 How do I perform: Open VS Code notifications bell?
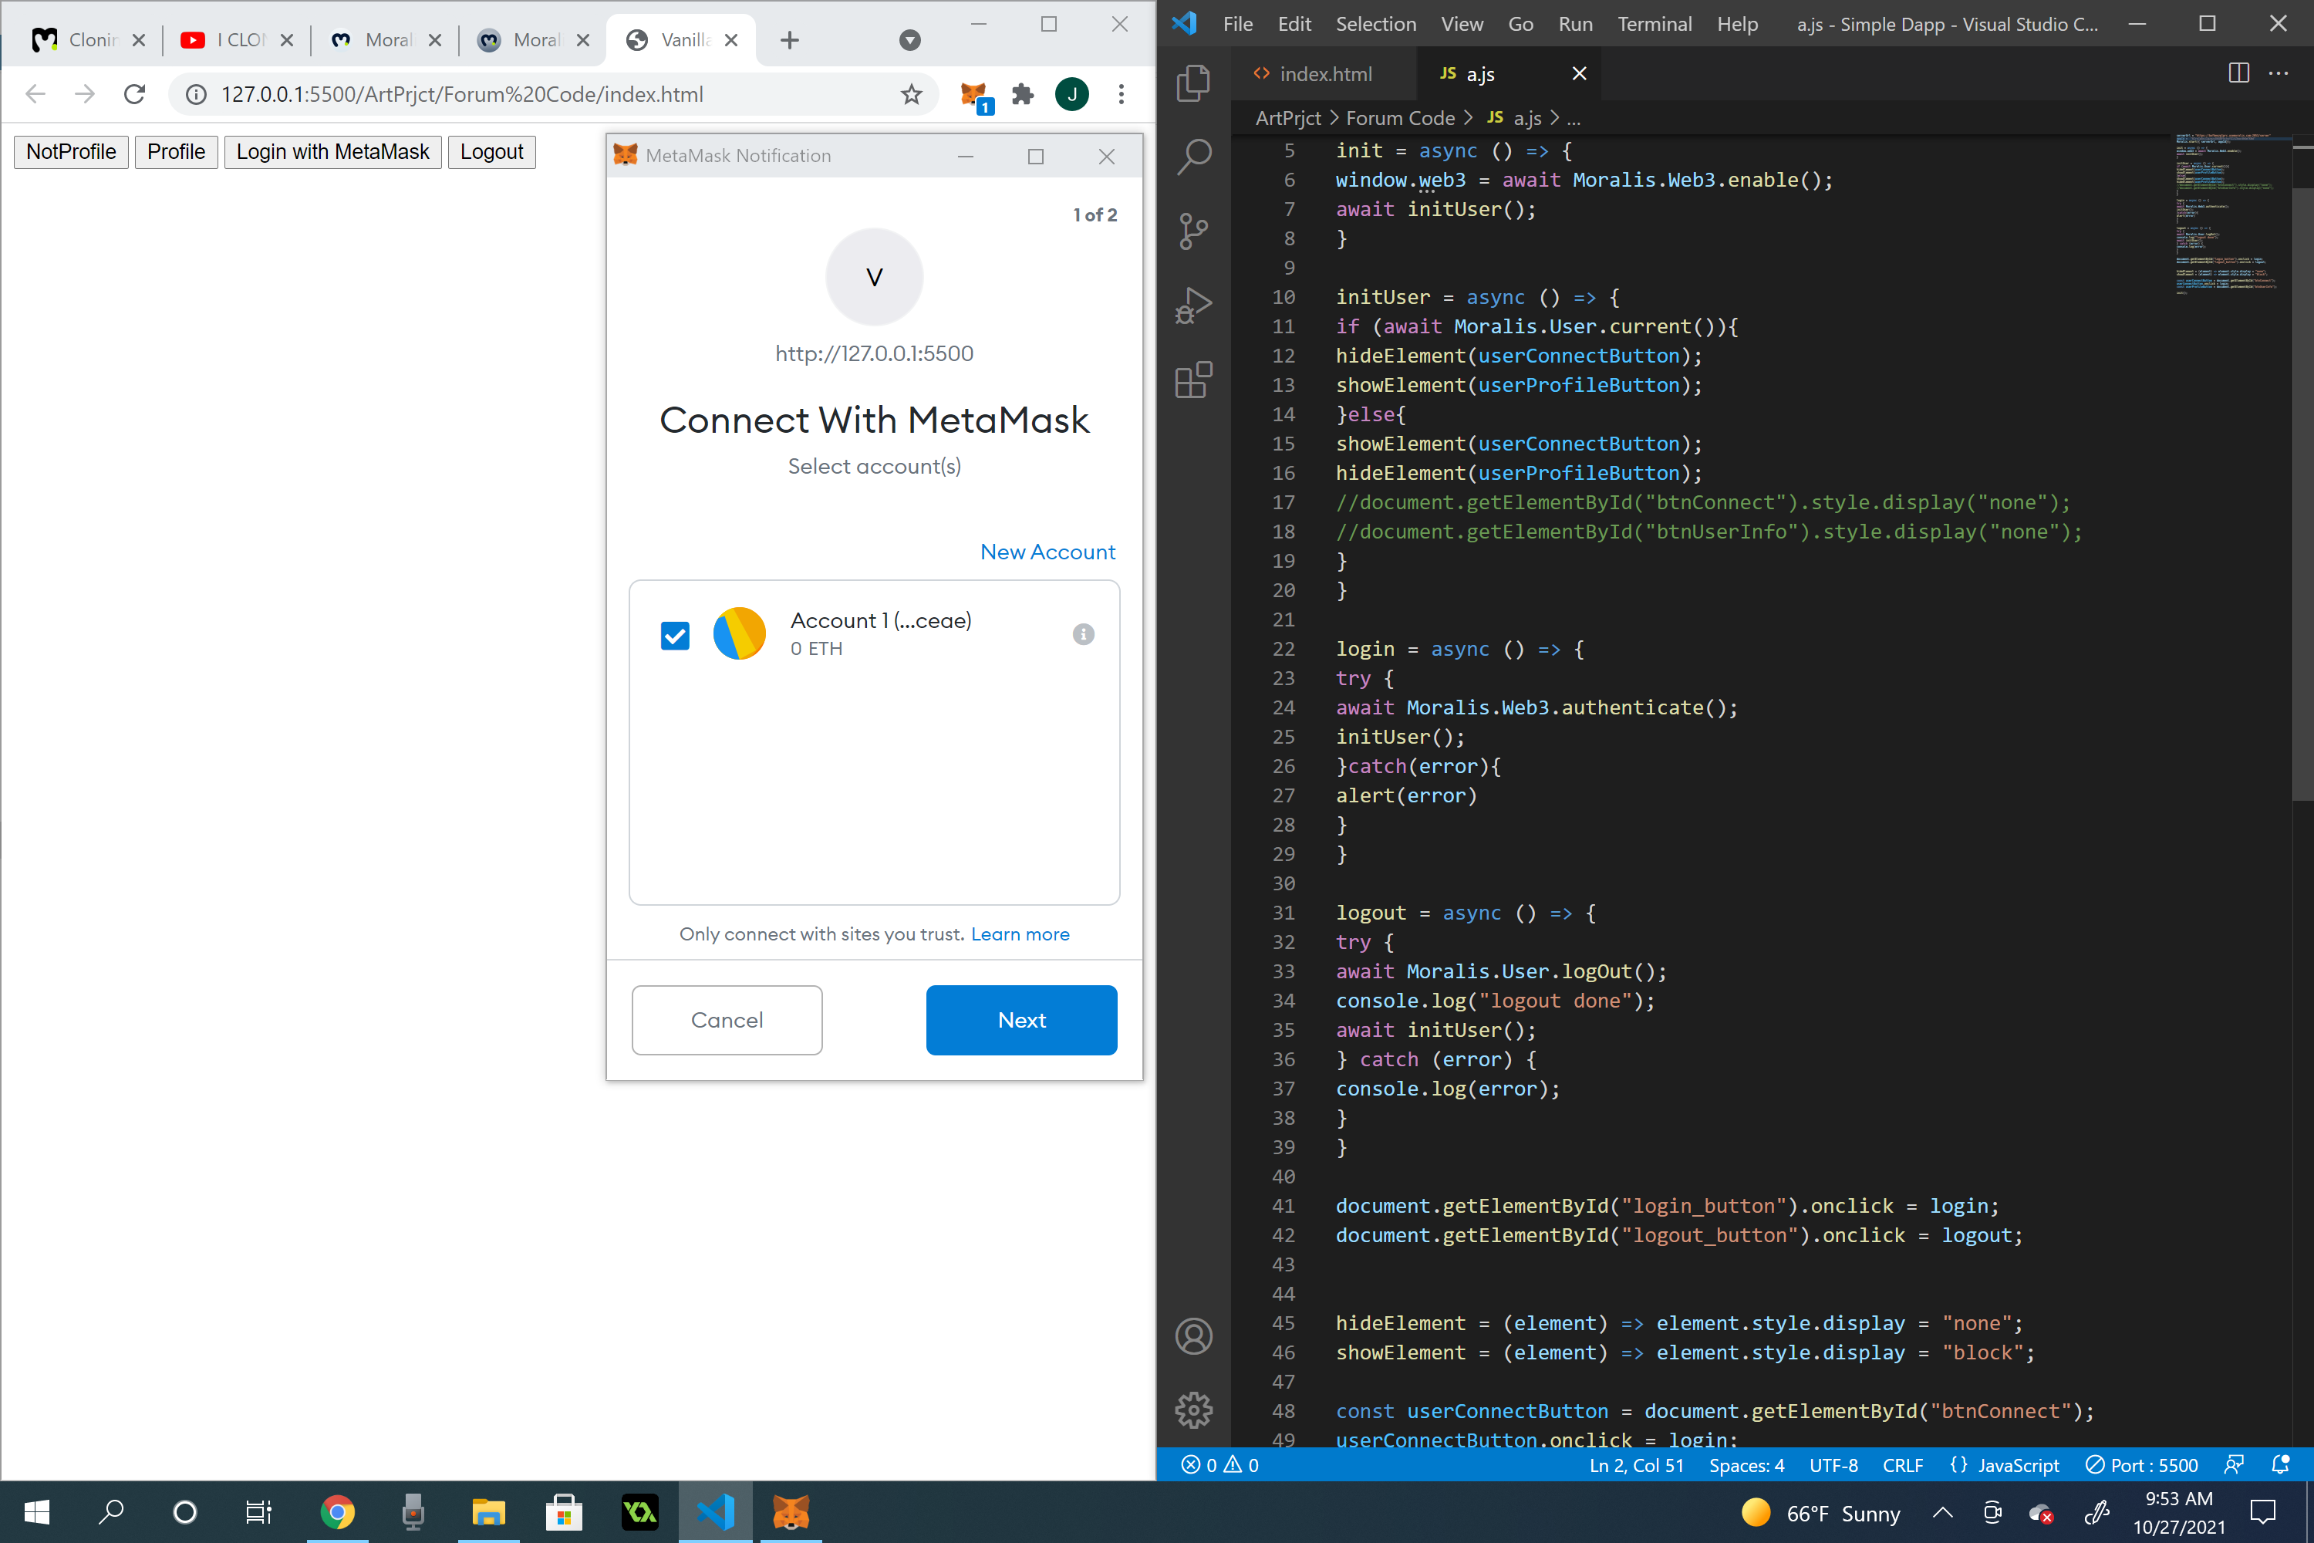[x=2281, y=1464]
